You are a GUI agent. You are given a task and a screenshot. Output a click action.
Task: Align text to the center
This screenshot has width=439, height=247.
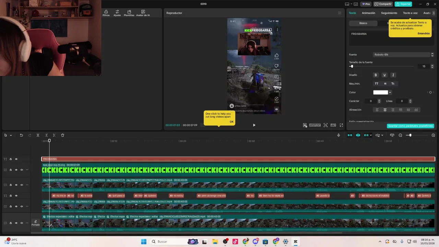coord(385,110)
